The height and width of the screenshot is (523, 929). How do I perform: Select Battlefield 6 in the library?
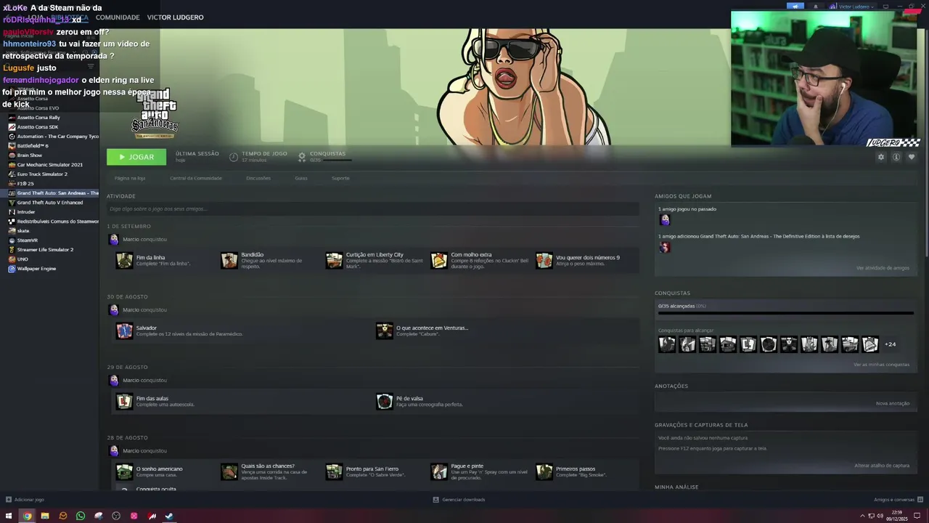coord(33,146)
